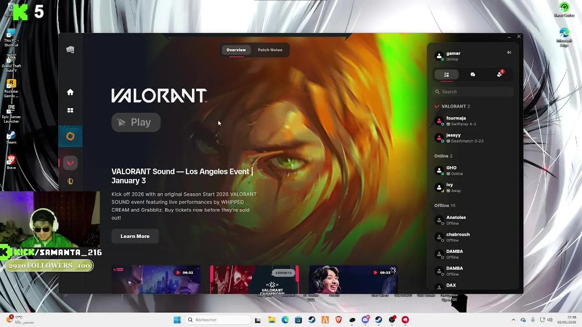
Task: Open Task View in taskbar
Action: tap(258, 320)
